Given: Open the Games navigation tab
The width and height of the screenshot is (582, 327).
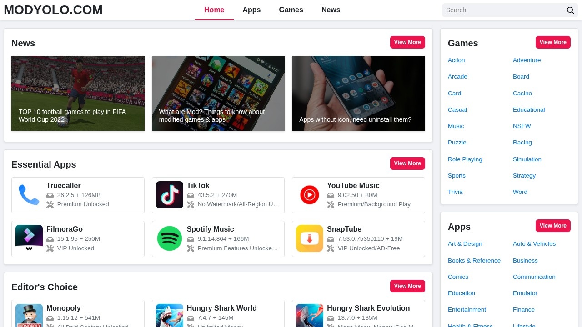Looking at the screenshot, I should (x=291, y=10).
